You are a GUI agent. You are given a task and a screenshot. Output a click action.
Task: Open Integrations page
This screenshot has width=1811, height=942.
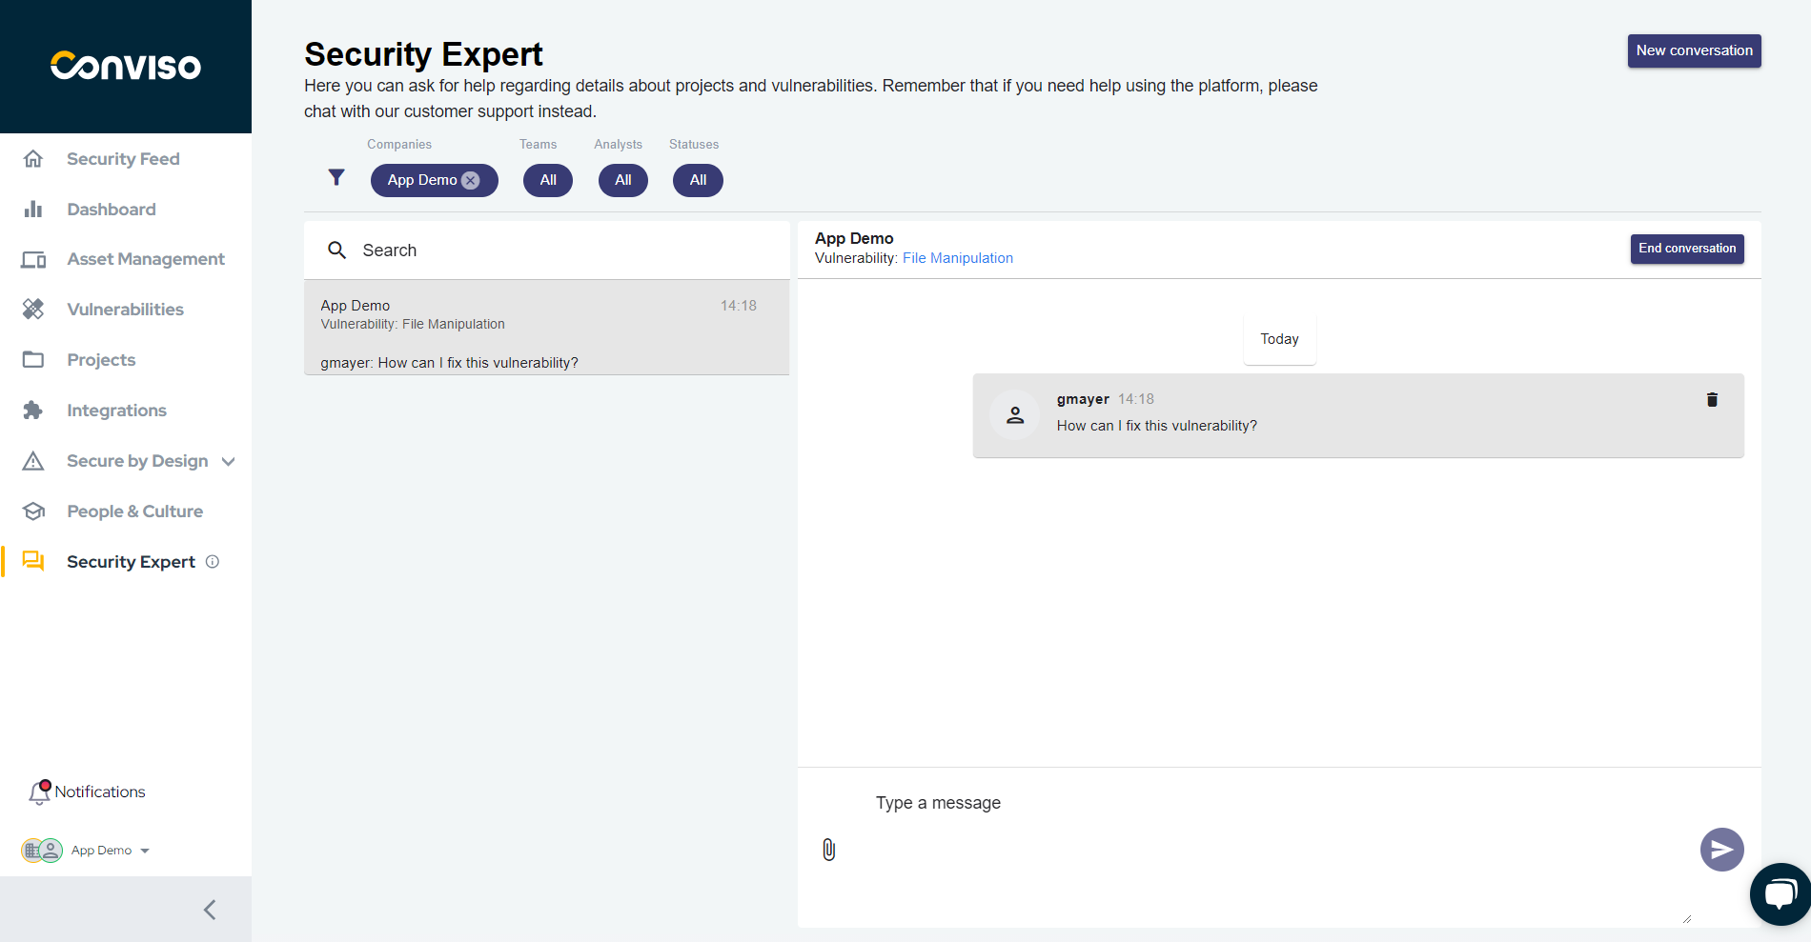tap(116, 411)
